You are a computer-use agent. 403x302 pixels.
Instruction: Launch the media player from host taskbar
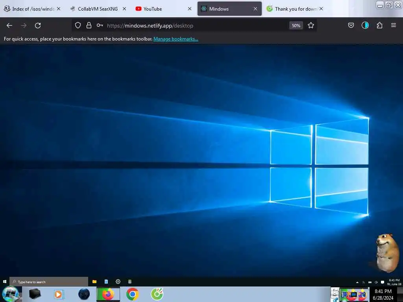pos(59,294)
